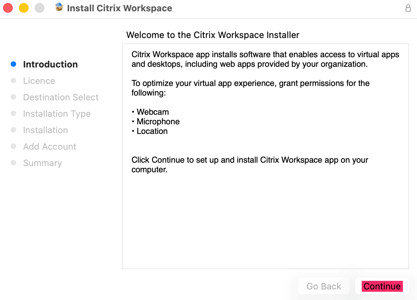Click the Webcam permission bullet
Viewport: 417px width, 300px height.
pos(153,112)
